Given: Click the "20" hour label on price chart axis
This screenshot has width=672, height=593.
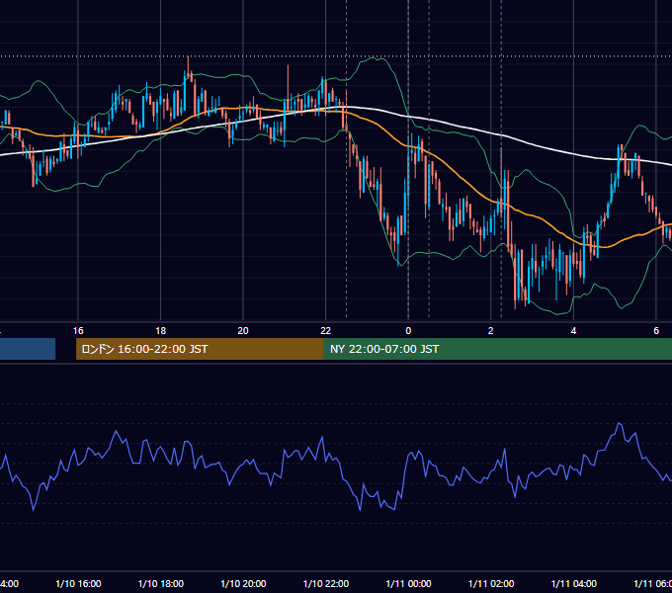Looking at the screenshot, I should click(x=243, y=331).
